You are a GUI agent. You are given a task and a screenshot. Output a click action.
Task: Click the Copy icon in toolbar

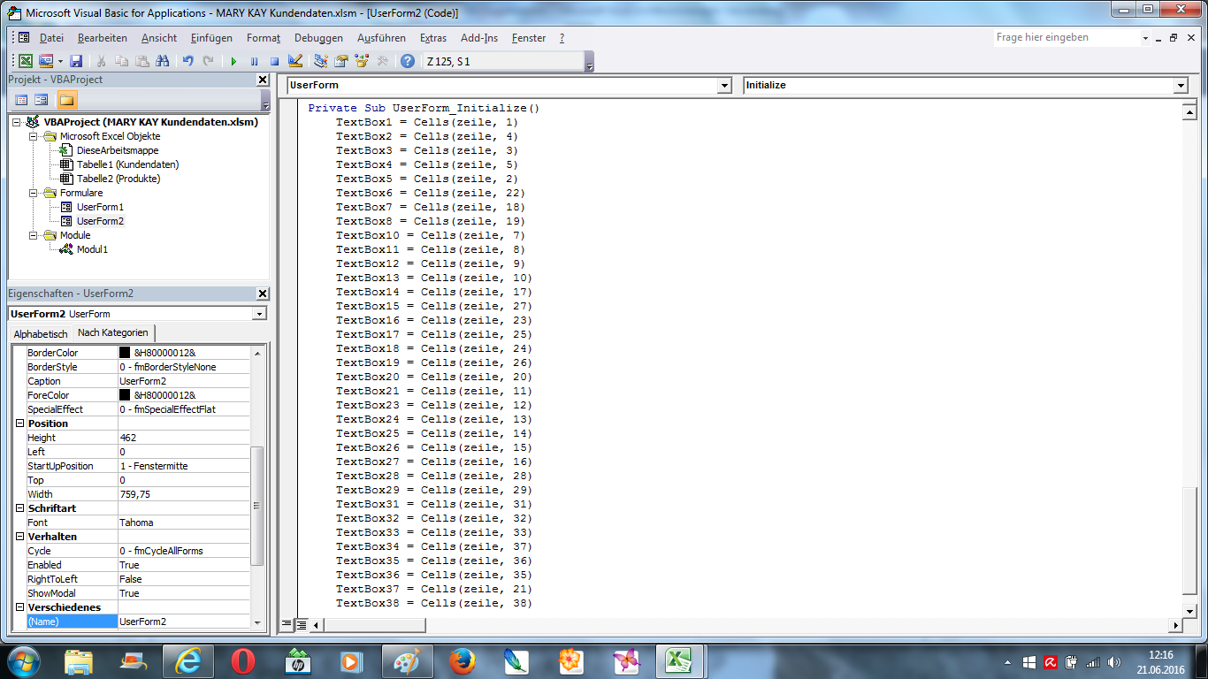pos(122,61)
